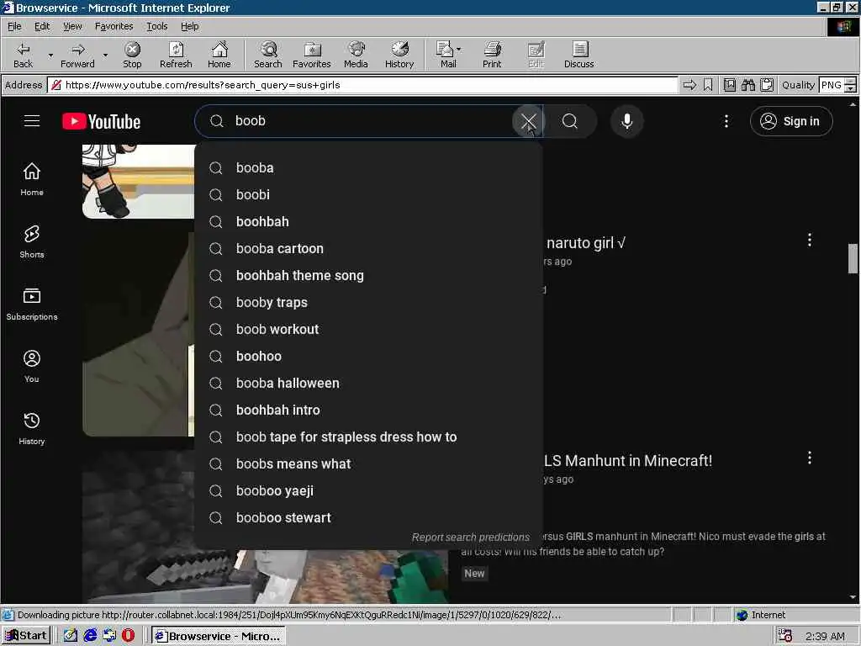Click the bookmark icon beside address bar

708,85
